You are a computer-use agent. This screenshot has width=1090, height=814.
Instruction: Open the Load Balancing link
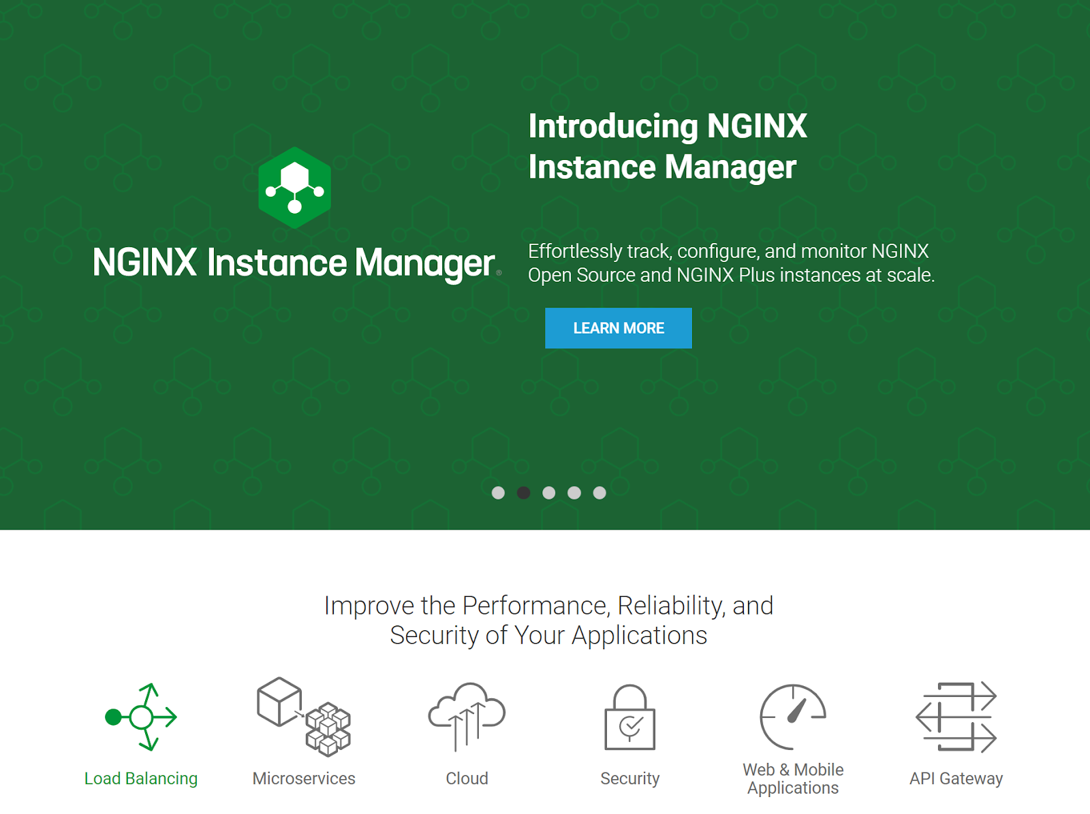pyautogui.click(x=141, y=778)
